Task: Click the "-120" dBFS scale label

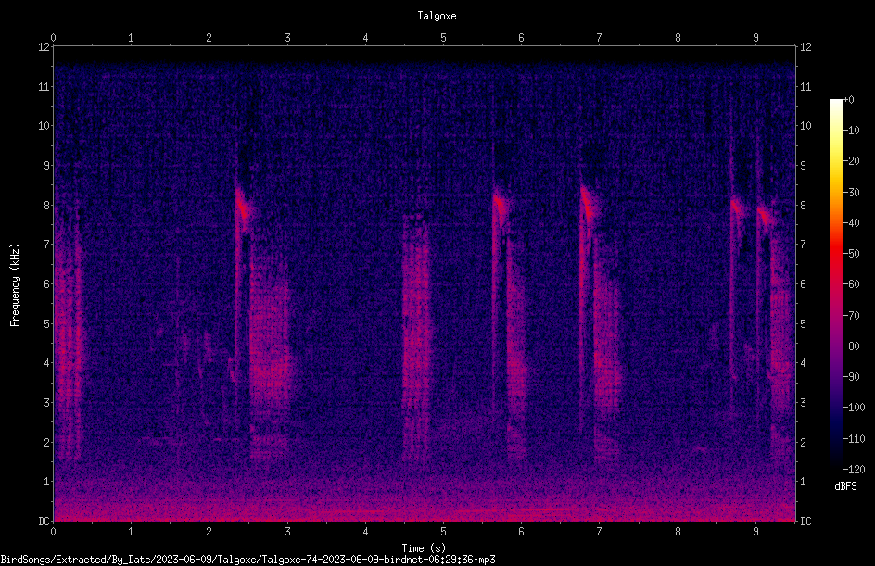Action: click(x=854, y=470)
